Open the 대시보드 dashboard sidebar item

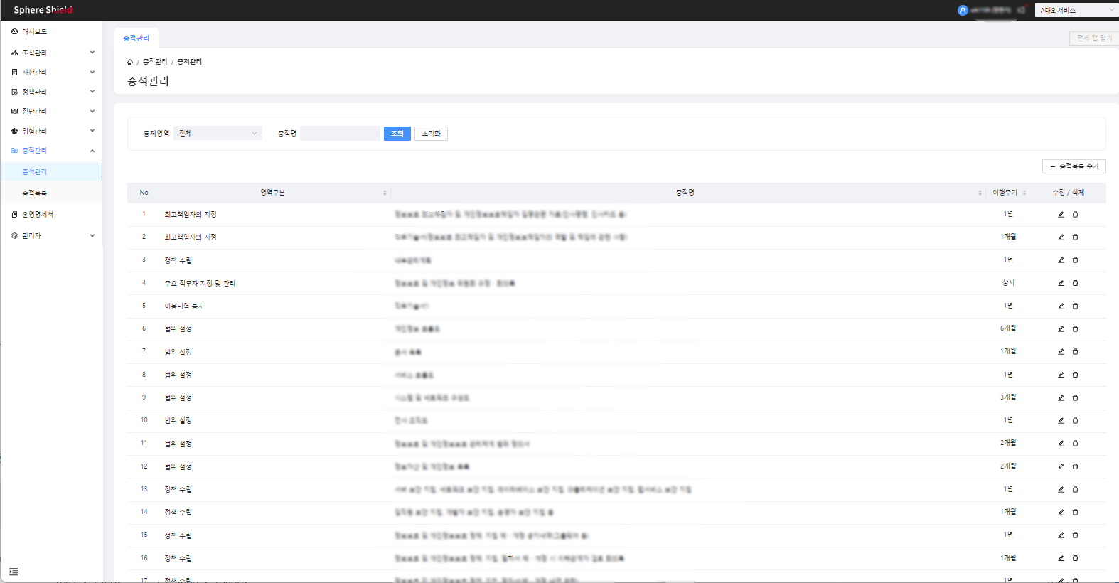[x=34, y=32]
